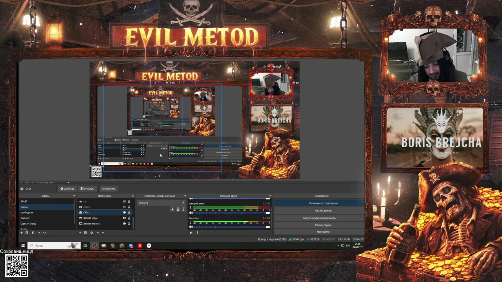
Task: Toggle lock on cas source
Action: click(129, 201)
